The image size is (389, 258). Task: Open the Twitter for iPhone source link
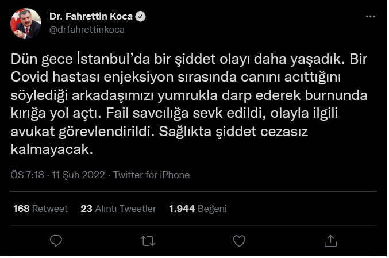point(152,175)
